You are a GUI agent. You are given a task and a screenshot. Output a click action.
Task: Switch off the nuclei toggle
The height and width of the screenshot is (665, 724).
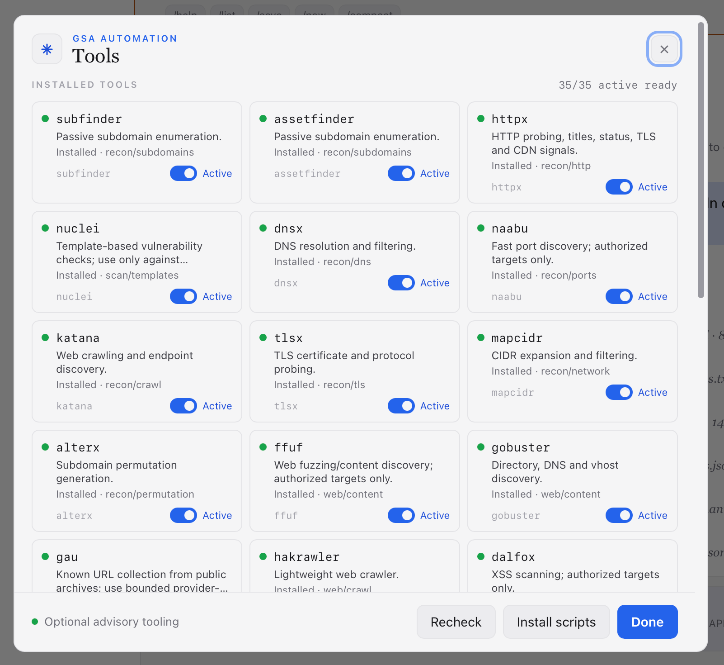click(x=183, y=296)
